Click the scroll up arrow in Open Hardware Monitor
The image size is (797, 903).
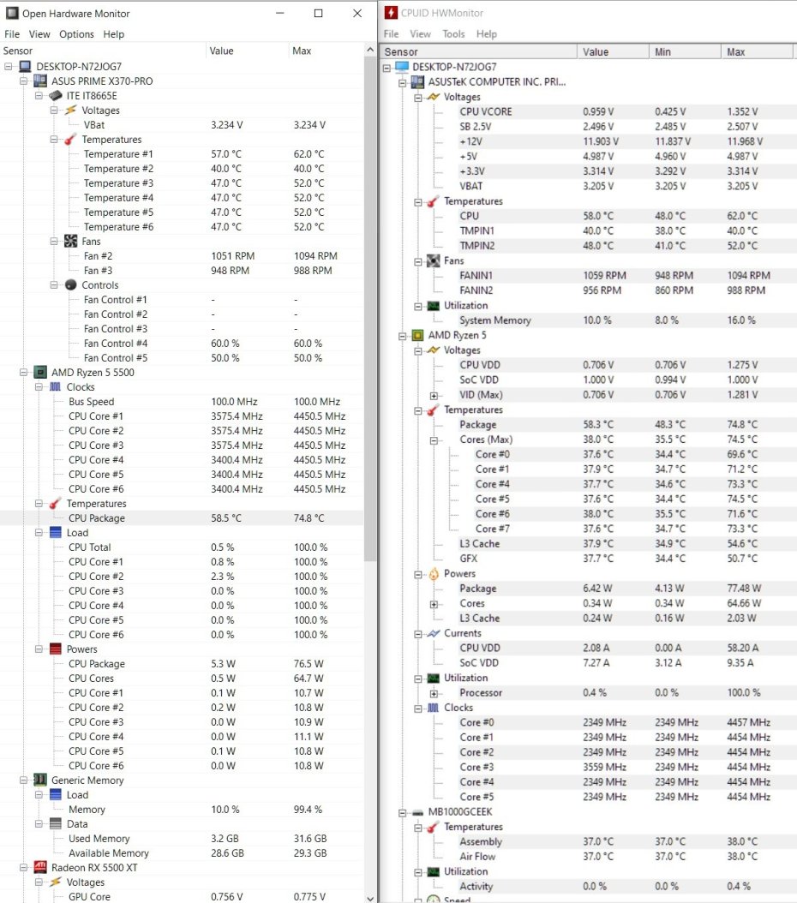[369, 50]
